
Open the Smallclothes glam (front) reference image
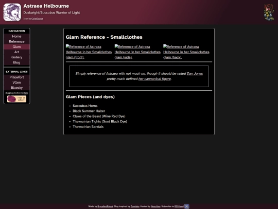(89, 52)
